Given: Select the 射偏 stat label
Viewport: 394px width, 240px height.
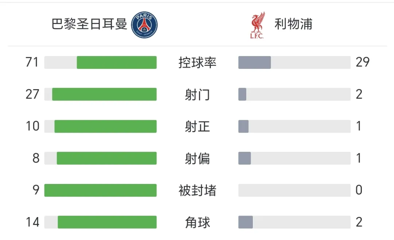Looking at the screenshot, I should (x=197, y=159).
